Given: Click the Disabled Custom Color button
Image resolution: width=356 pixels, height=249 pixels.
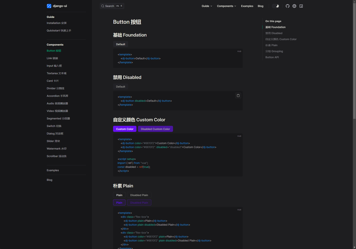Looking at the screenshot, I should 155,129.
